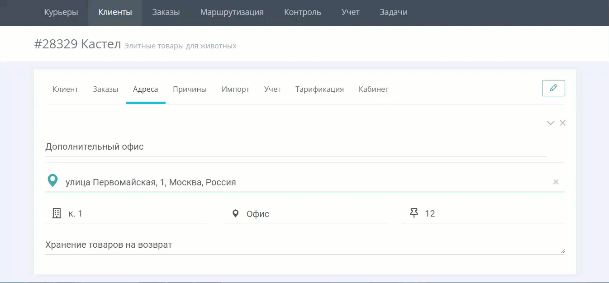The width and height of the screenshot is (609, 283).
Task: Open the Кабинет tab
Action: 374,89
